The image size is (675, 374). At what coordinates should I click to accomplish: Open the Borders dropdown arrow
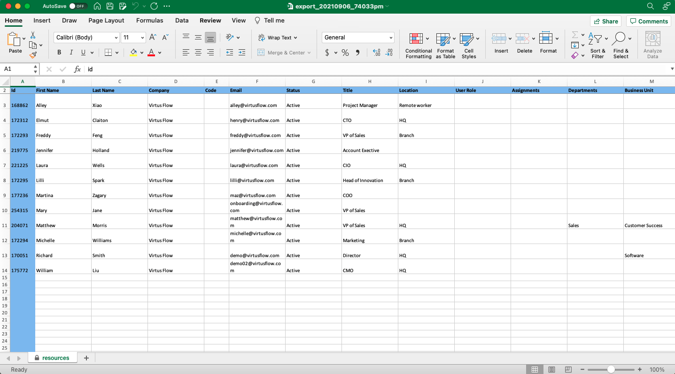pos(117,53)
